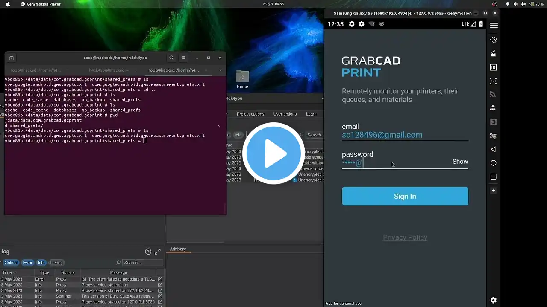Viewport: 547px width, 307px height.
Task: Click the Wi-Fi icon in top menu bar
Action: (x=507, y=4)
